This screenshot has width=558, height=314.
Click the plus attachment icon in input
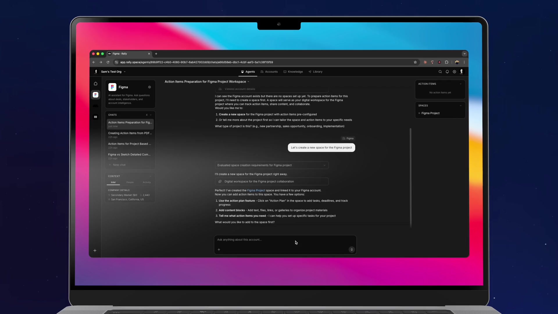(219, 249)
